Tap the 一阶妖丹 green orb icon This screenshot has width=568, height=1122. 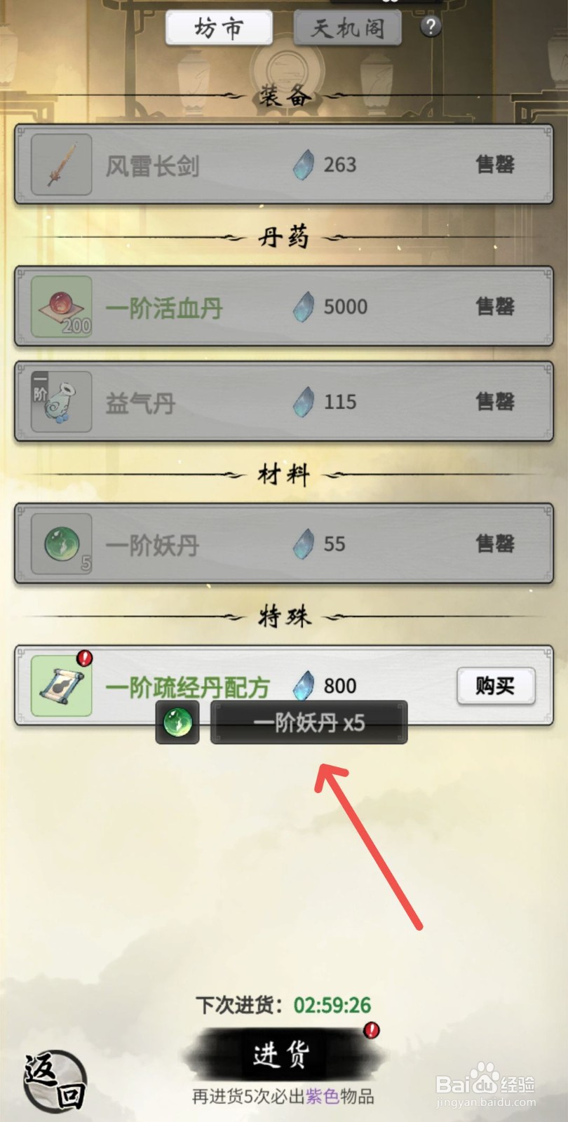click(x=62, y=543)
